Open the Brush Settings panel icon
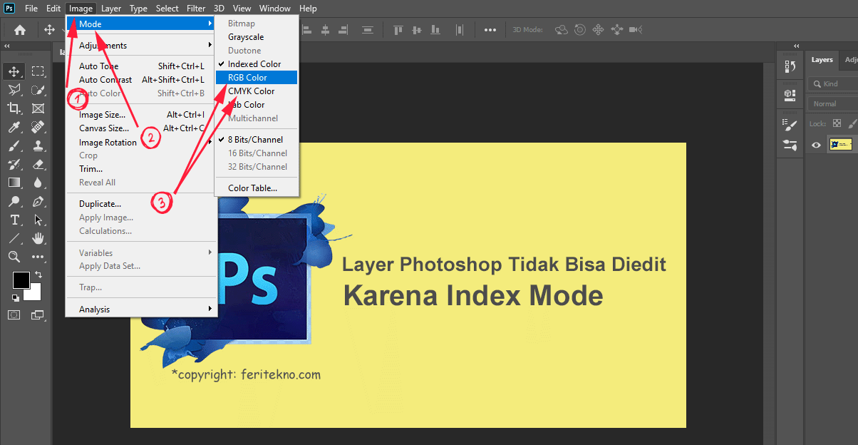858x445 pixels. 790,126
